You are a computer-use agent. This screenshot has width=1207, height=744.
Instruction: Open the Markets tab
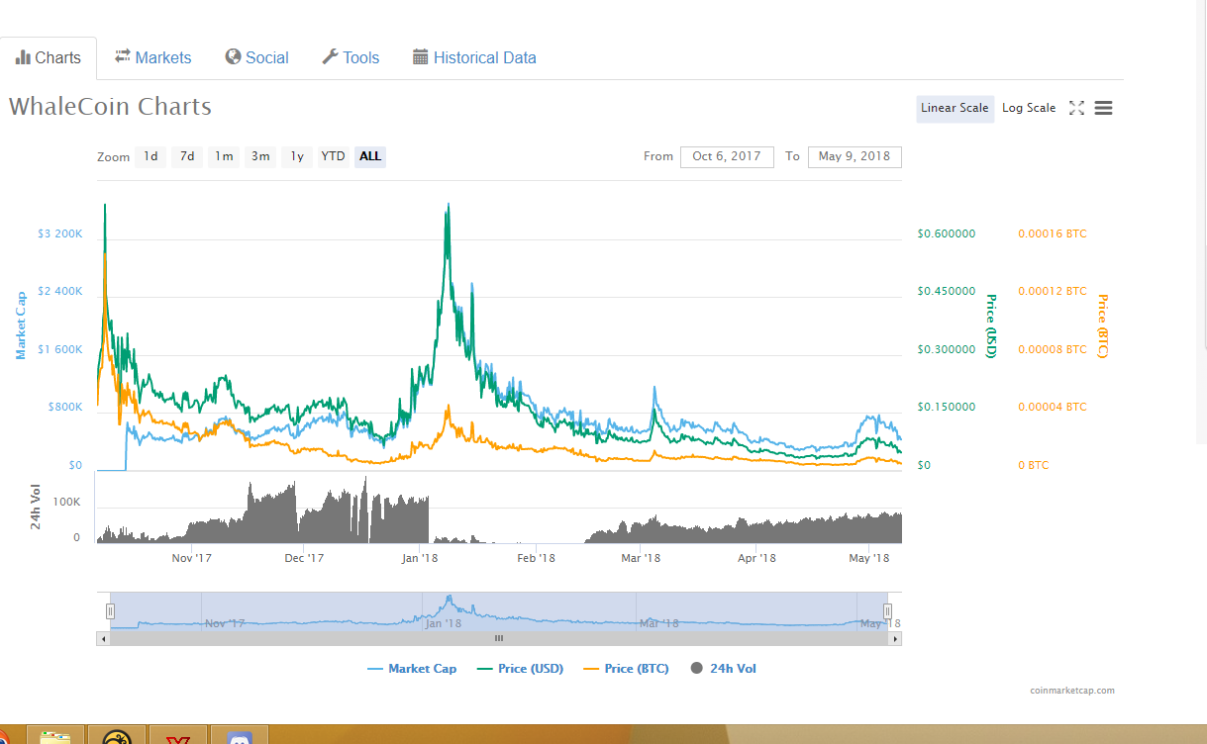[152, 57]
